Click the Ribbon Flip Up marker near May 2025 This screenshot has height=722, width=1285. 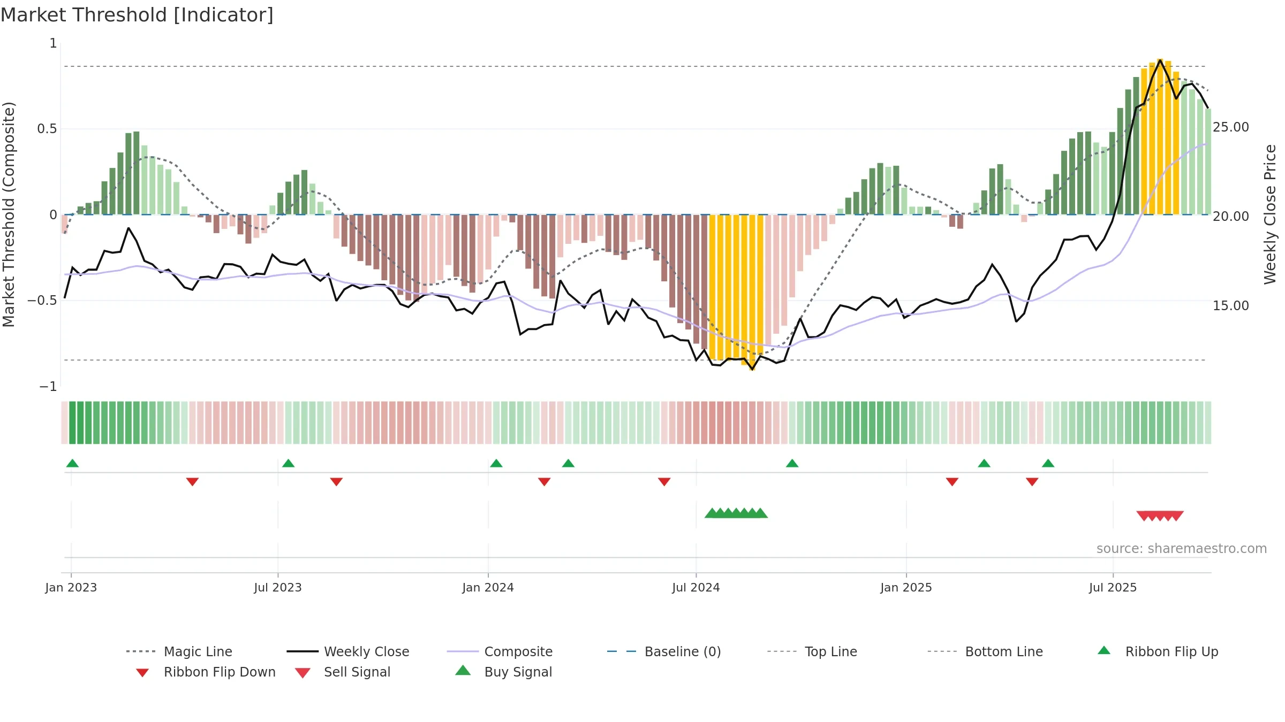pos(1048,463)
